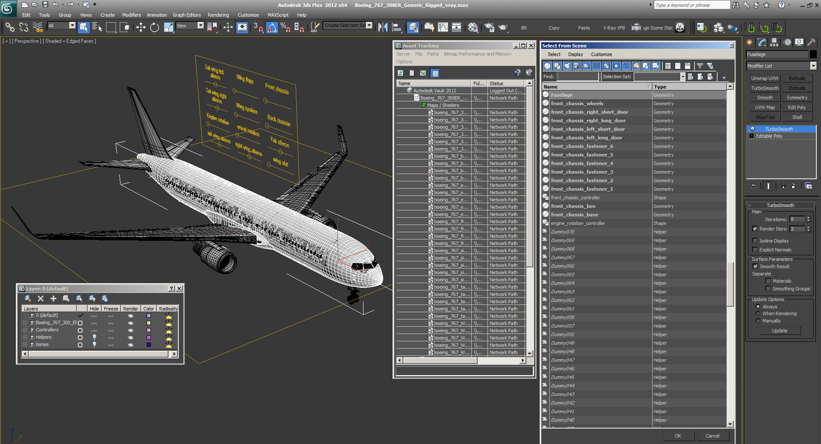Image resolution: width=821 pixels, height=444 pixels.
Task: Open the Utilities hammer panel tab
Action: [x=811, y=42]
